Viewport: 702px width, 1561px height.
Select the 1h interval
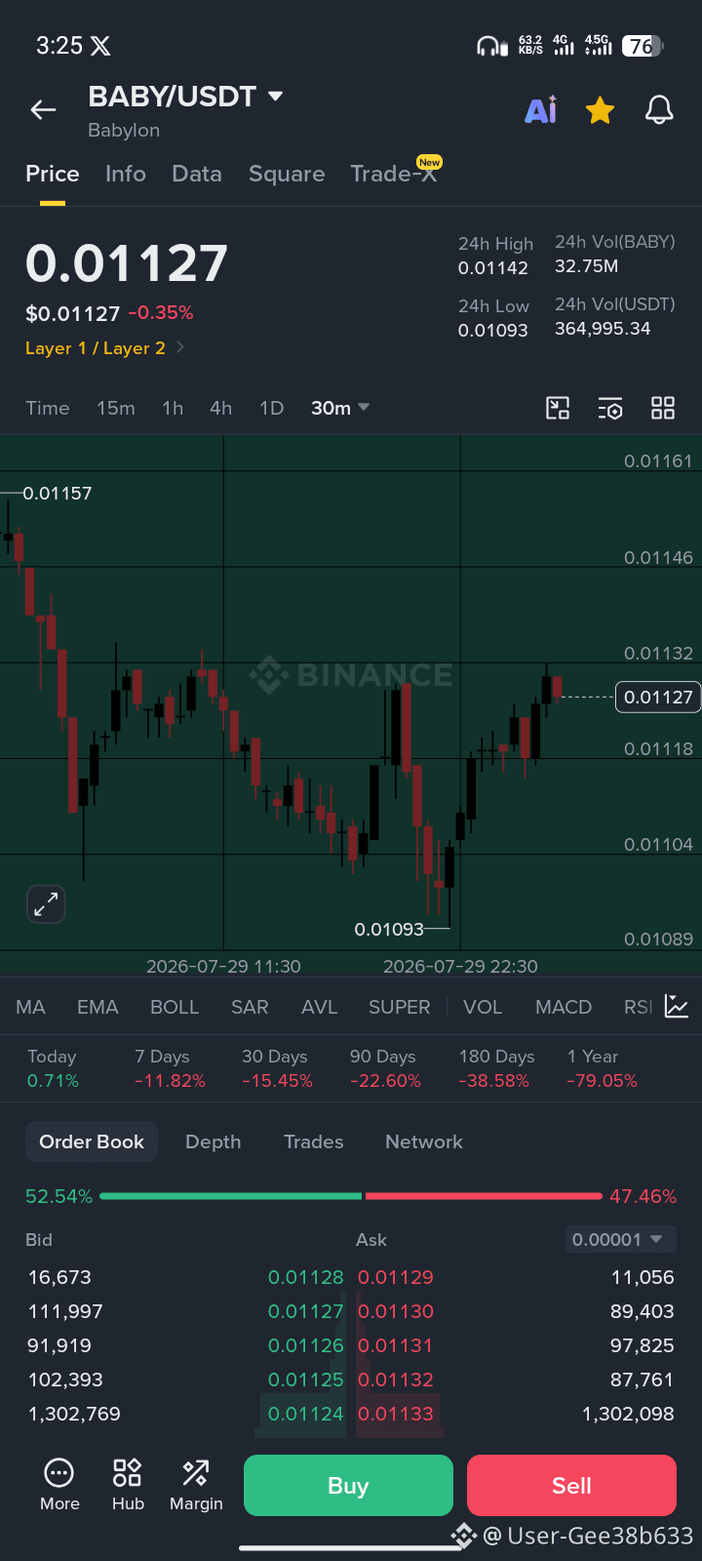click(173, 408)
